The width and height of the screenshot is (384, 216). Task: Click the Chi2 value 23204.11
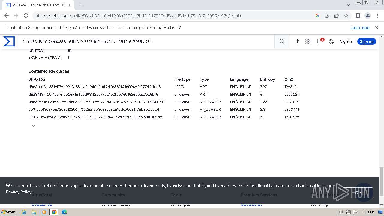click(292, 109)
